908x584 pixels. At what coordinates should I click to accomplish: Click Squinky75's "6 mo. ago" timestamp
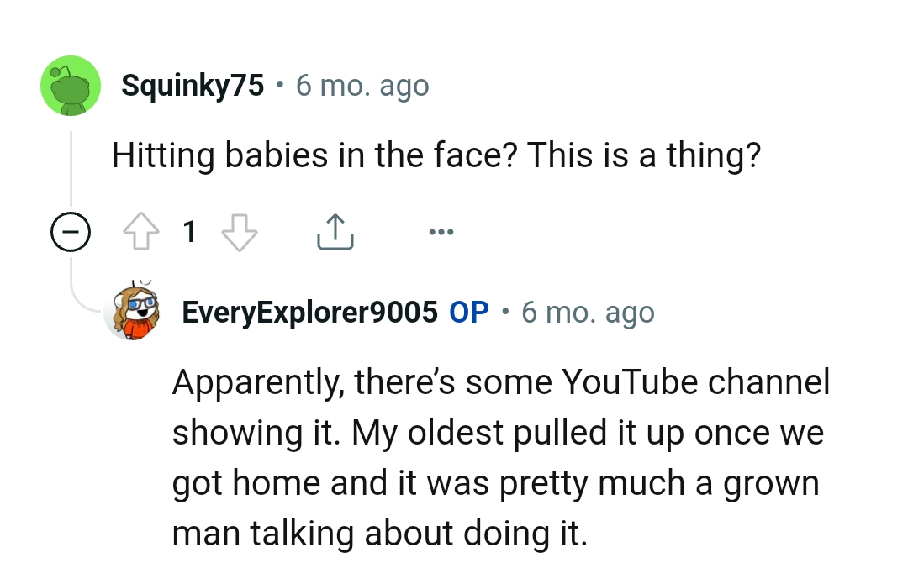point(362,85)
